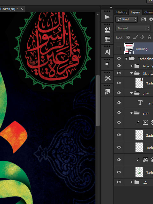Open the Styles fx panel icon
153x204 pixels.
(107, 91)
